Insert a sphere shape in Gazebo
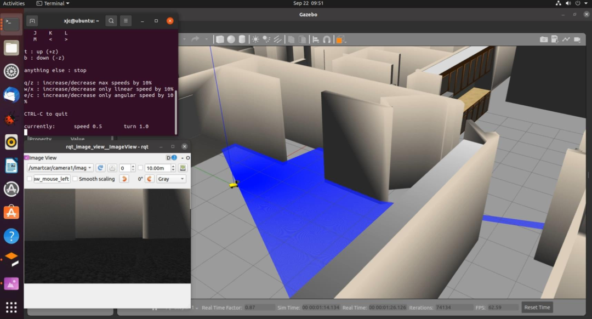The height and width of the screenshot is (319, 592). pyautogui.click(x=231, y=39)
